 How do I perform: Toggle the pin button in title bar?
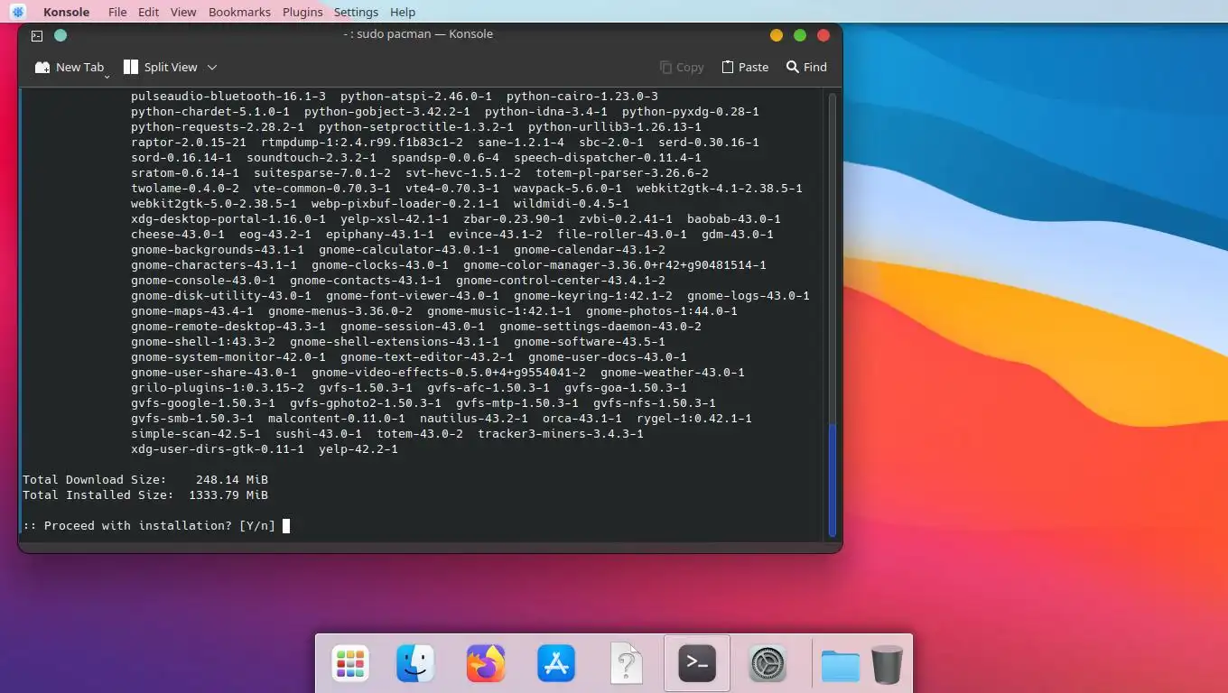click(x=60, y=35)
